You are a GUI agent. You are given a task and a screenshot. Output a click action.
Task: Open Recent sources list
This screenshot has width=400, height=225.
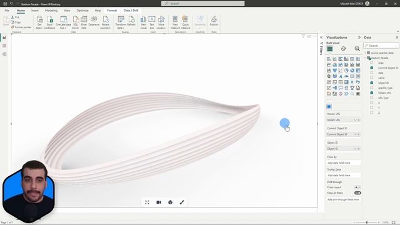pyautogui.click(x=106, y=22)
